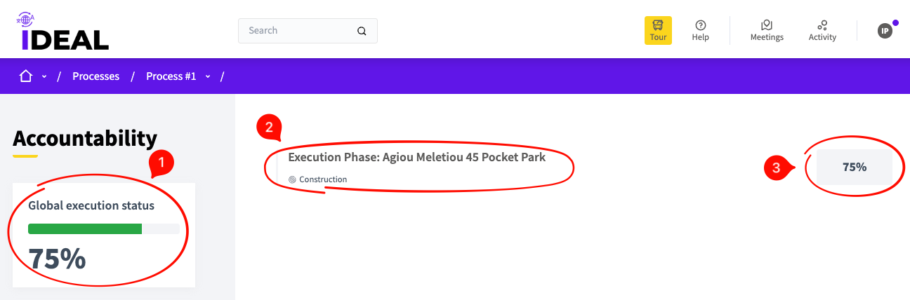Screen dimensions: 910x300
Task: Open the Help icon
Action: pos(700,31)
